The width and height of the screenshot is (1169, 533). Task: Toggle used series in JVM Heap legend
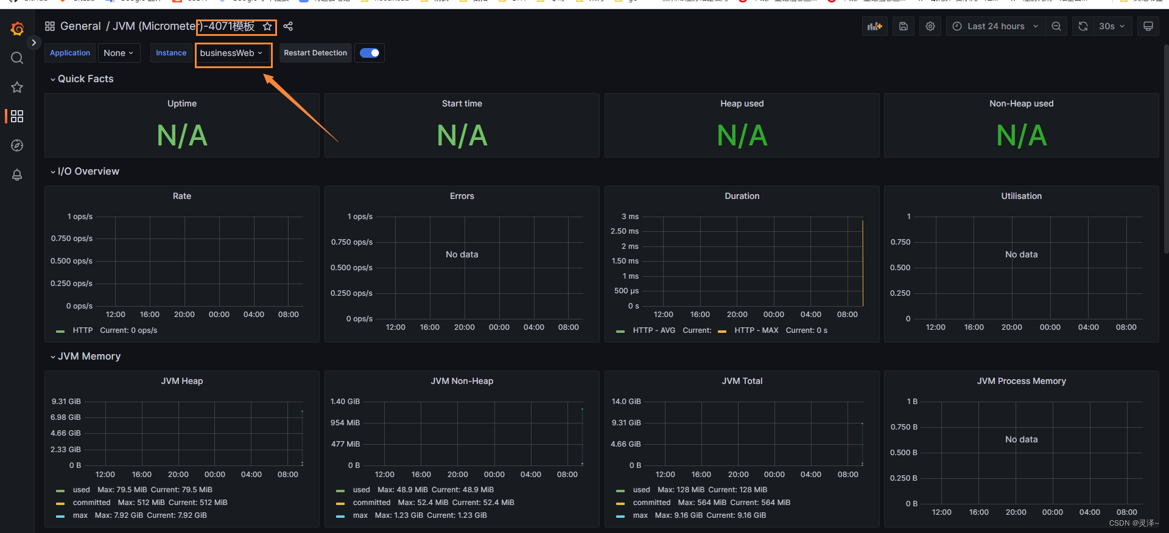click(x=82, y=490)
